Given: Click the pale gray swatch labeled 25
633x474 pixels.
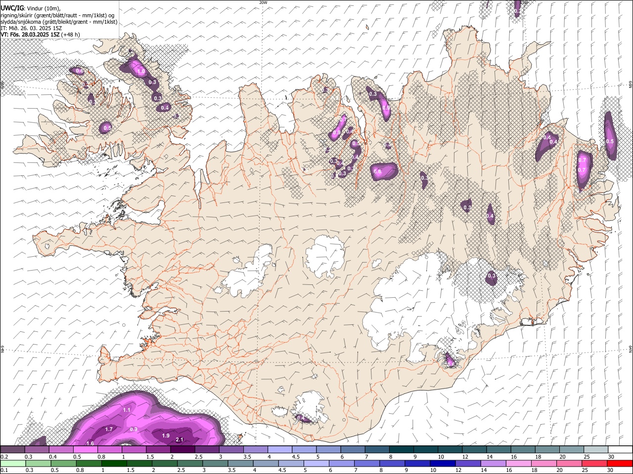Looking at the screenshot, I should pos(596,449).
